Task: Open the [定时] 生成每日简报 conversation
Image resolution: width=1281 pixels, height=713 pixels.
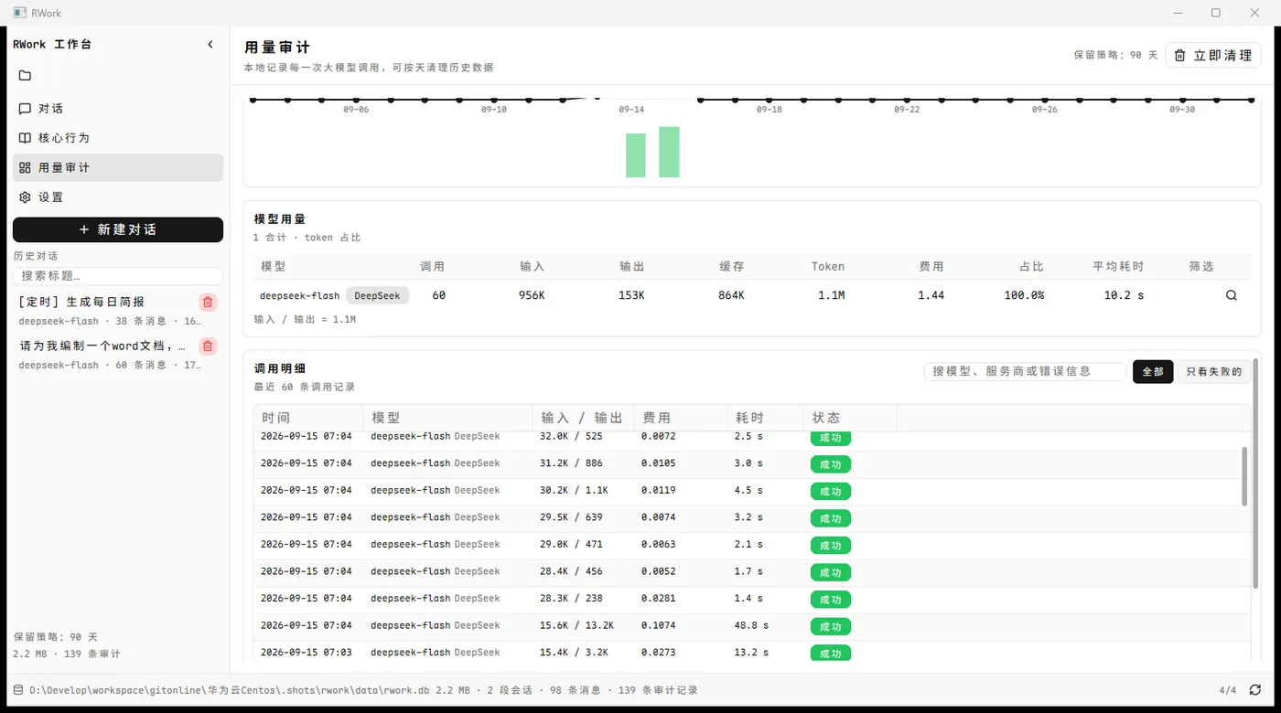Action: (x=105, y=311)
